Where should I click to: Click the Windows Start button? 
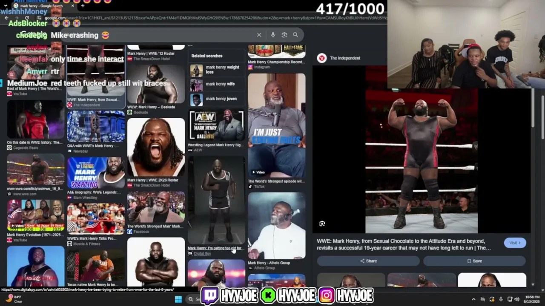pos(178,299)
